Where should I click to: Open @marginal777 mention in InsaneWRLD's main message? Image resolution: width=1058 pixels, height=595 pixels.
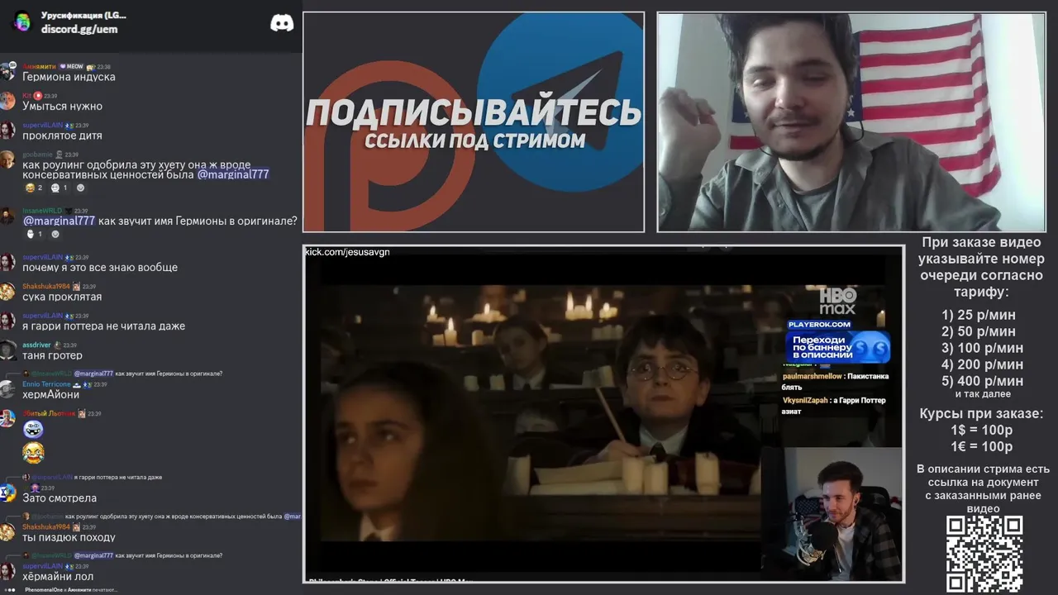(x=59, y=221)
